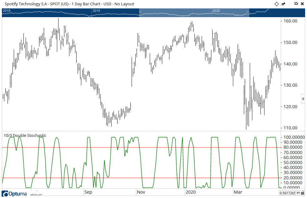307x198 pixels.
Task: Toggle the scale lock icon
Action: [303, 193]
